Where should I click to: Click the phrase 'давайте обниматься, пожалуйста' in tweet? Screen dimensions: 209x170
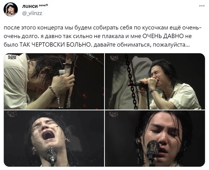pos(141,45)
